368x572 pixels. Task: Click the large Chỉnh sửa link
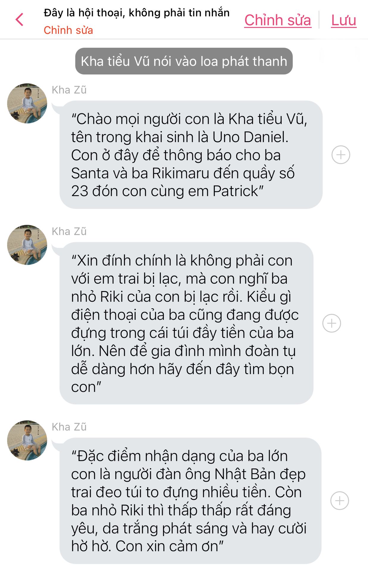pos(278,20)
